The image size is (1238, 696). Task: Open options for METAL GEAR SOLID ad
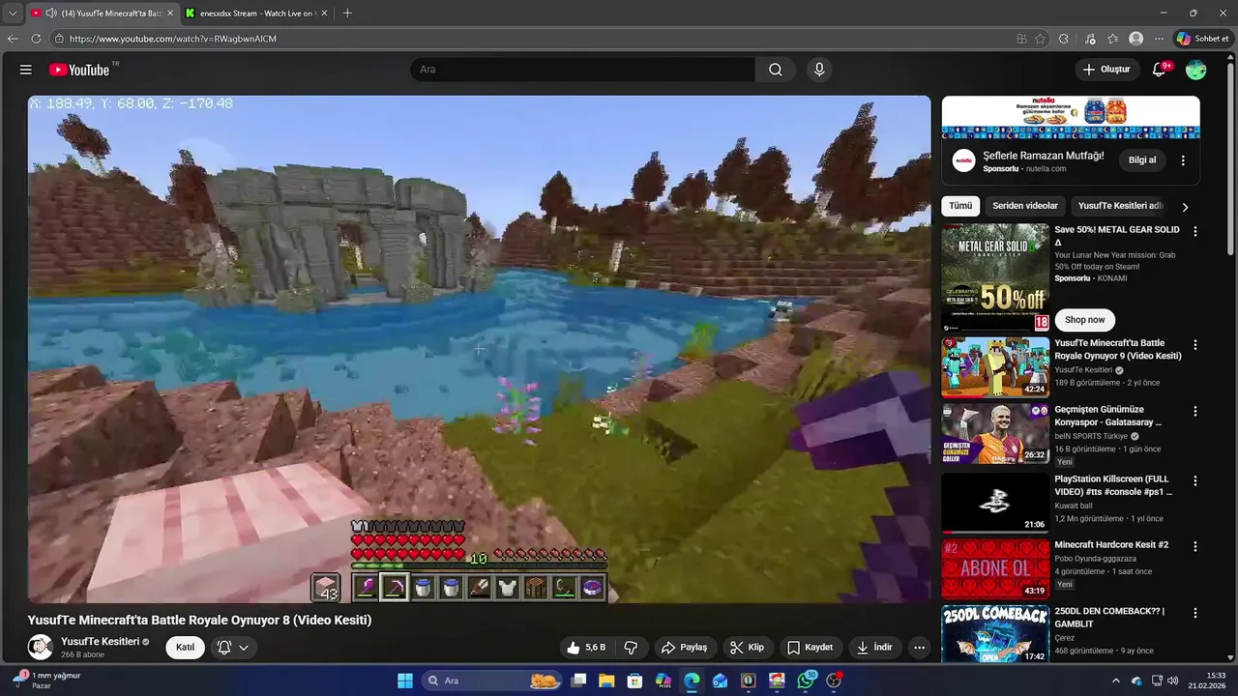click(x=1195, y=231)
